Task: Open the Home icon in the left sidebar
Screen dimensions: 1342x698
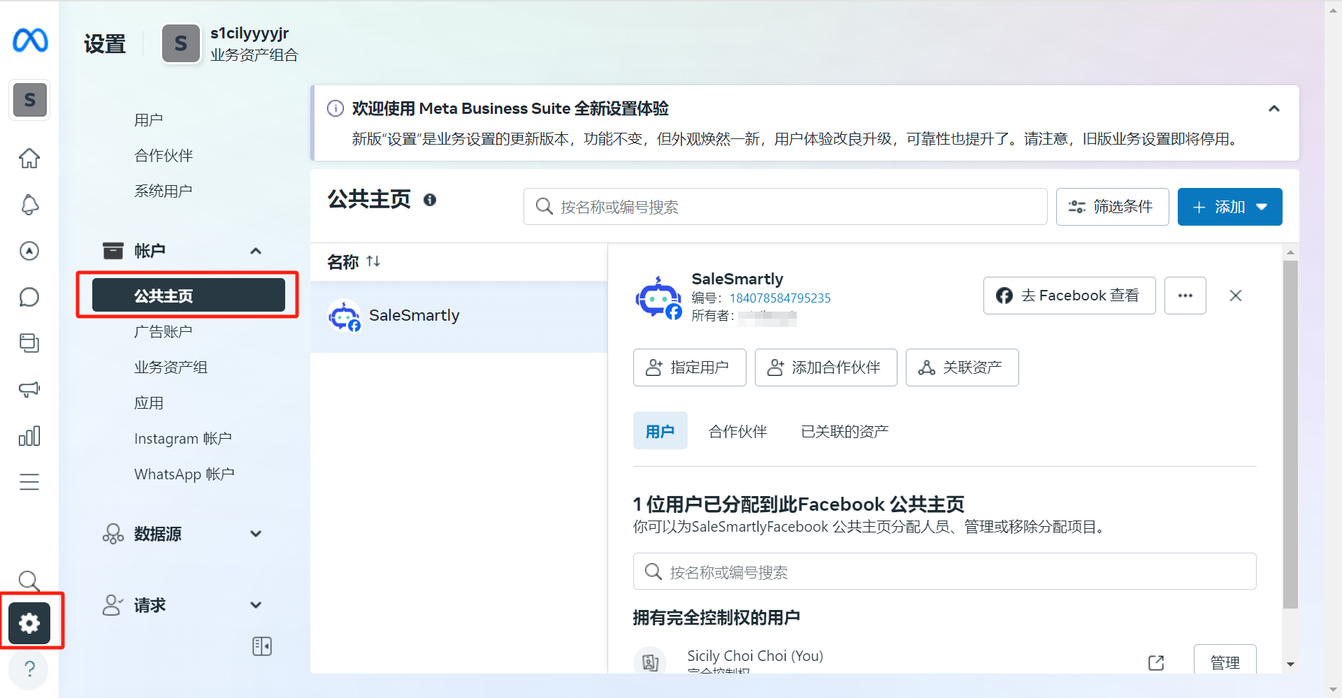Action: click(x=29, y=159)
